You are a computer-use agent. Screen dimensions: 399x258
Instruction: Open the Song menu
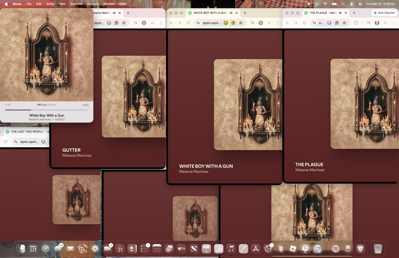[x=50, y=4]
